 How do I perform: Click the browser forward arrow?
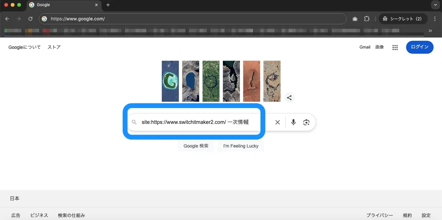(x=19, y=19)
